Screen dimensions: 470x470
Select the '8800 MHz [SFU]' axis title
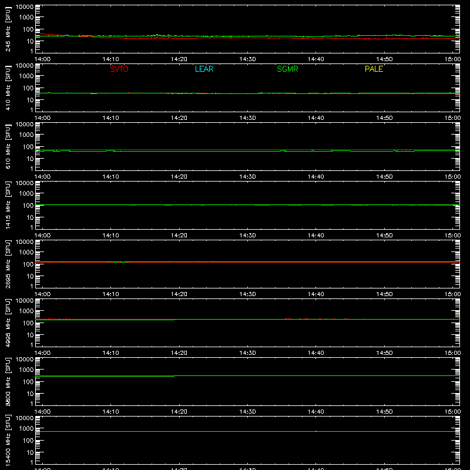point(8,381)
